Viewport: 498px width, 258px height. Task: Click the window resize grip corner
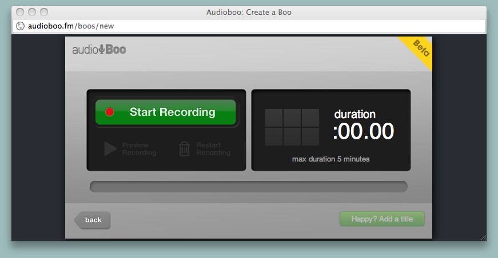[483, 237]
